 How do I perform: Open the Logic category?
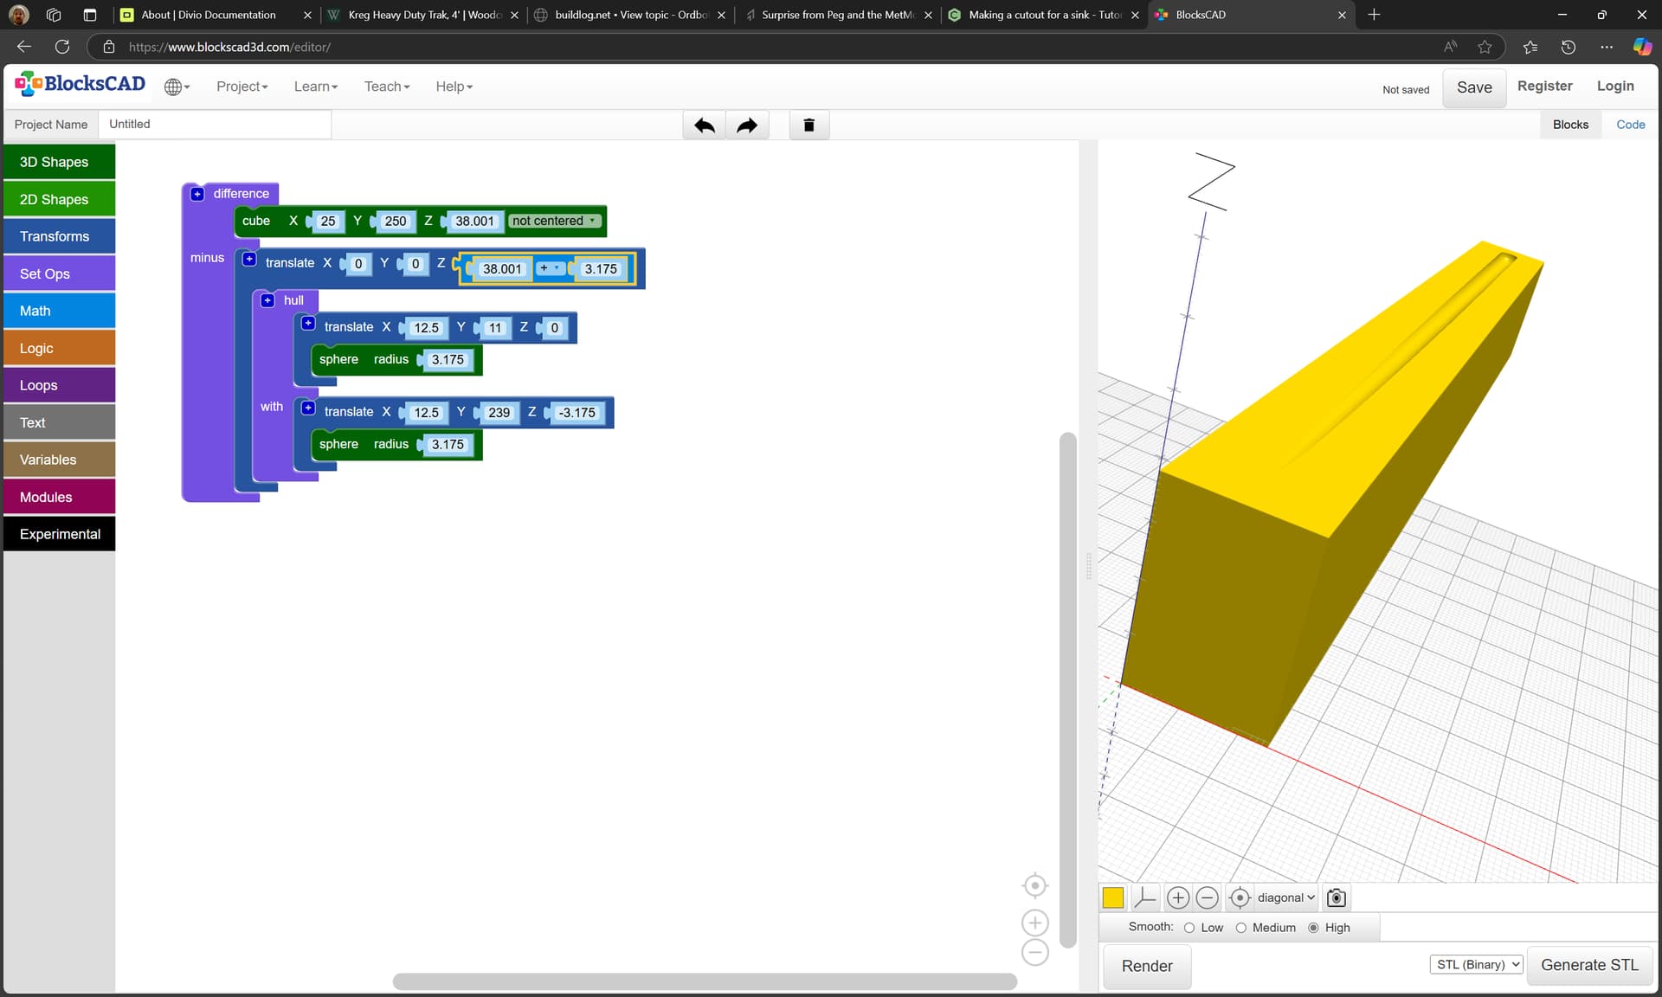pos(60,348)
